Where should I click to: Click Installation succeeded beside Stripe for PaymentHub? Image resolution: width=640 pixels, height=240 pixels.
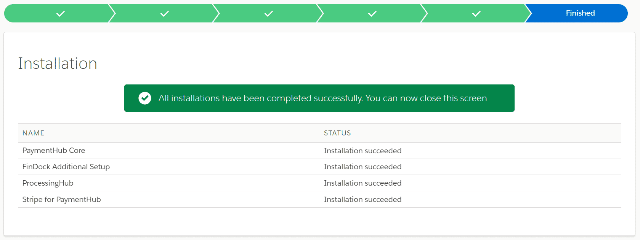click(x=363, y=199)
